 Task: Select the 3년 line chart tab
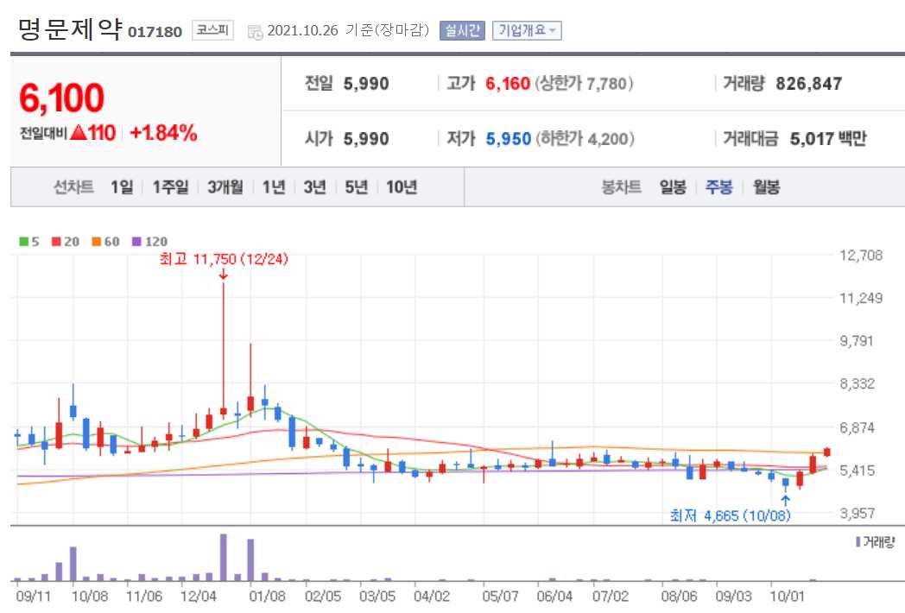pyautogui.click(x=314, y=187)
